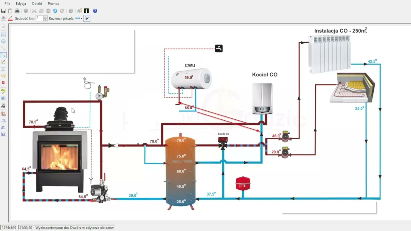
Task: Click the '39,0°' temperature on canvas
Action: pyautogui.click(x=133, y=195)
